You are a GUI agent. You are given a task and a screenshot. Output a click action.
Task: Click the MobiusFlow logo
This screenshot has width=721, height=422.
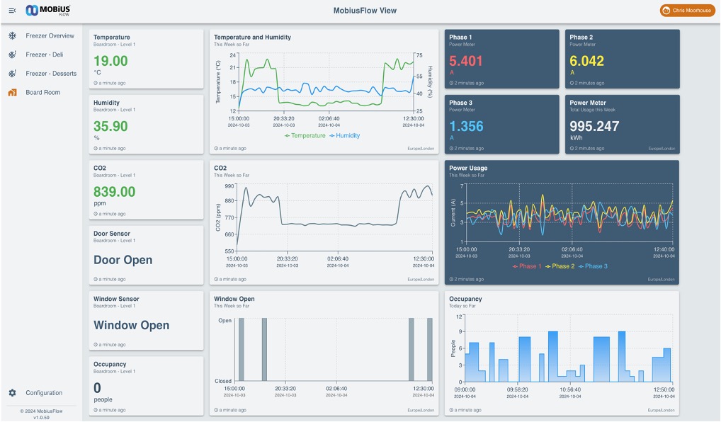point(48,10)
